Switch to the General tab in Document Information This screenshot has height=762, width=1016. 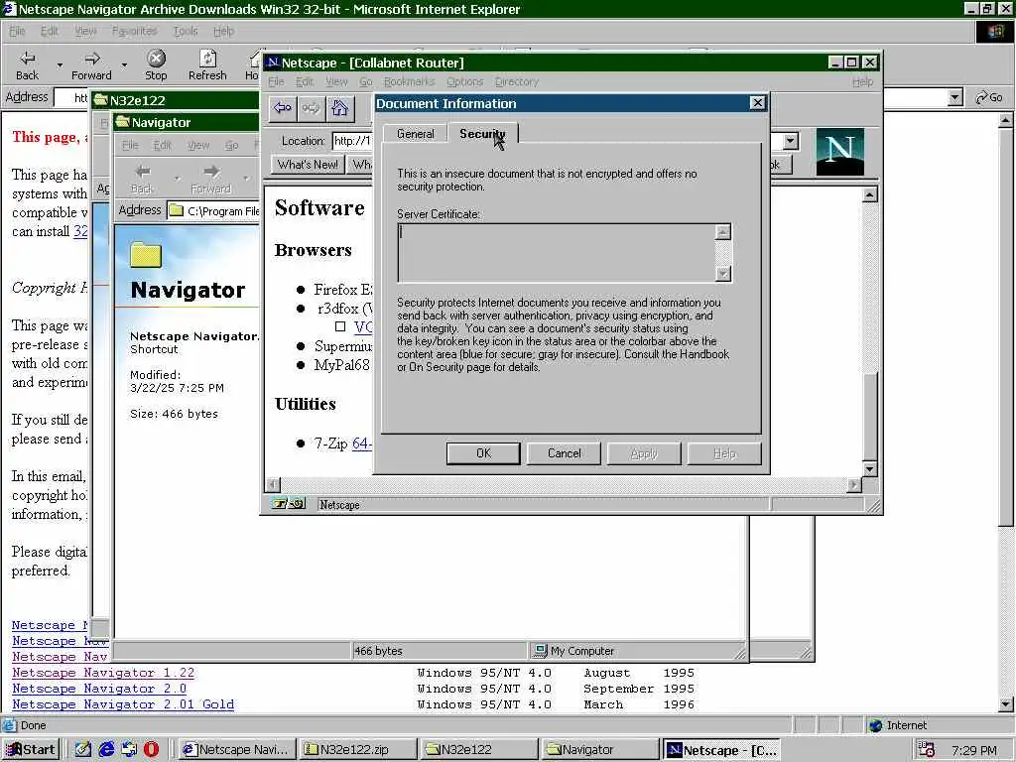coord(416,134)
